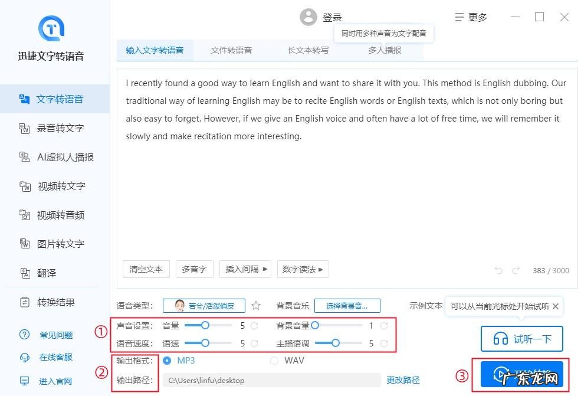Open the 更多 menu

(471, 17)
